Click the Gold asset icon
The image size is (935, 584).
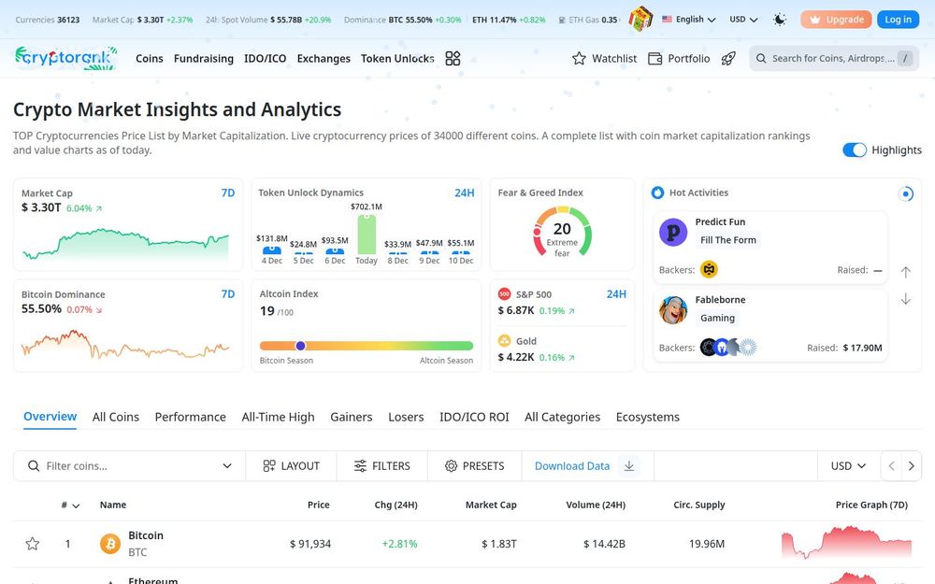(504, 341)
